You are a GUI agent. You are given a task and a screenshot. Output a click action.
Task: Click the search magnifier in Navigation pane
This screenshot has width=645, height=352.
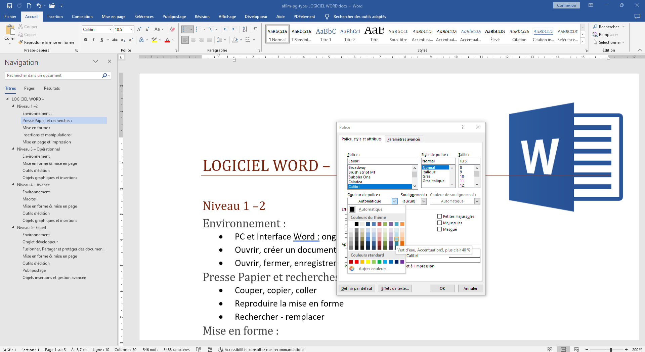click(x=104, y=76)
